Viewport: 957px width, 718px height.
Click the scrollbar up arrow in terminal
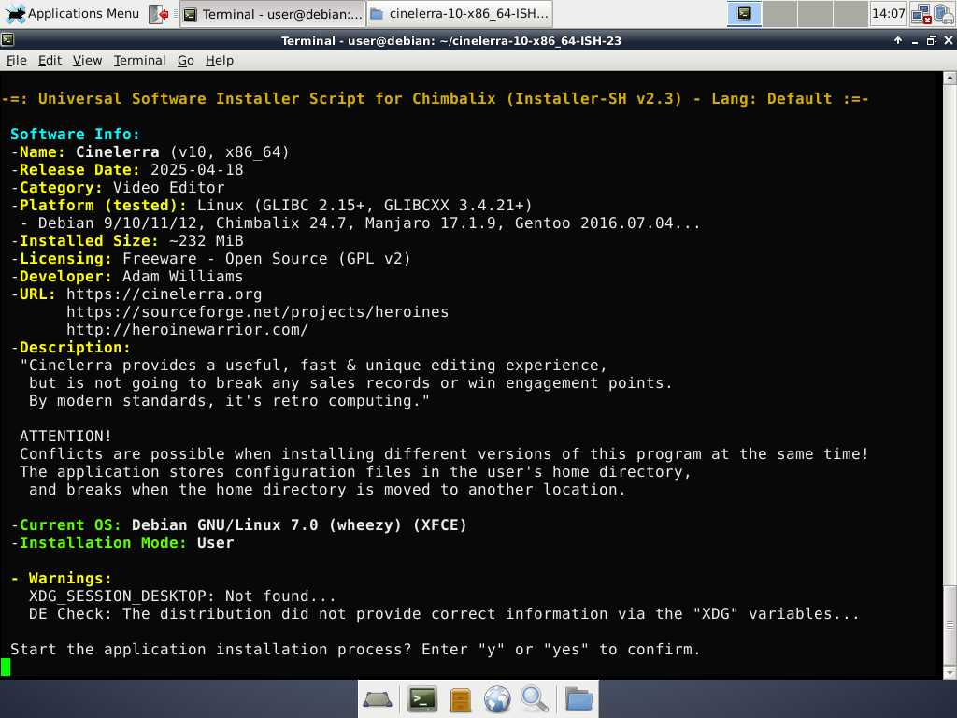(x=950, y=78)
